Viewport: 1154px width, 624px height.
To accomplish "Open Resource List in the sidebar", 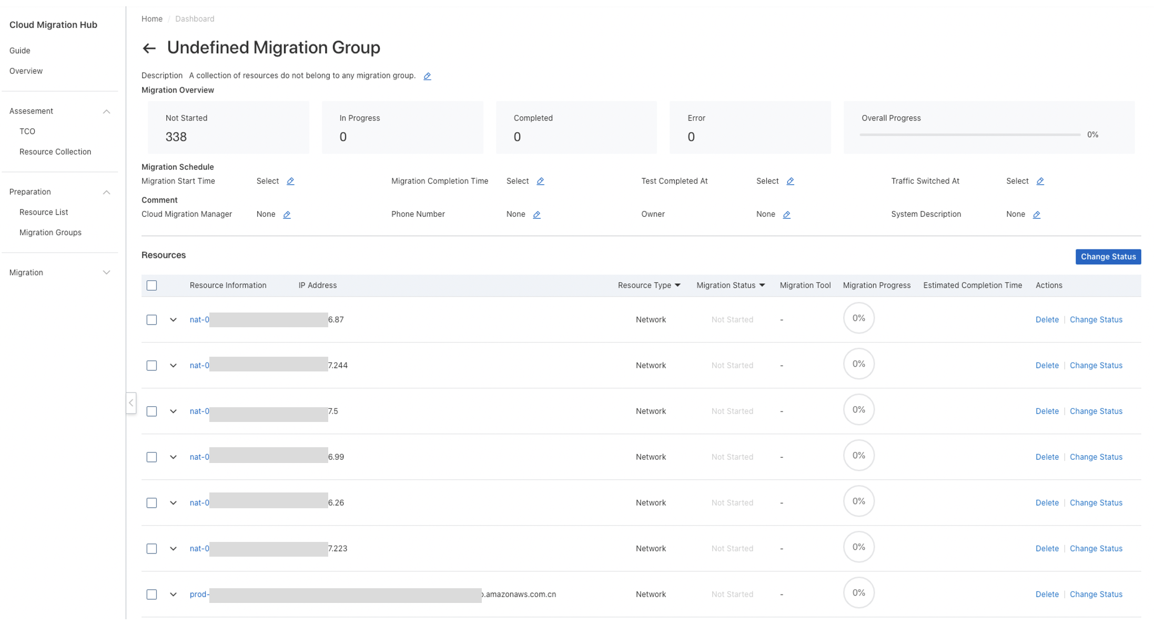I will [x=44, y=213].
